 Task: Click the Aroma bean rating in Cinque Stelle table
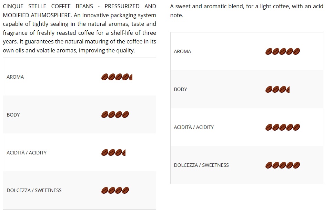click(117, 77)
